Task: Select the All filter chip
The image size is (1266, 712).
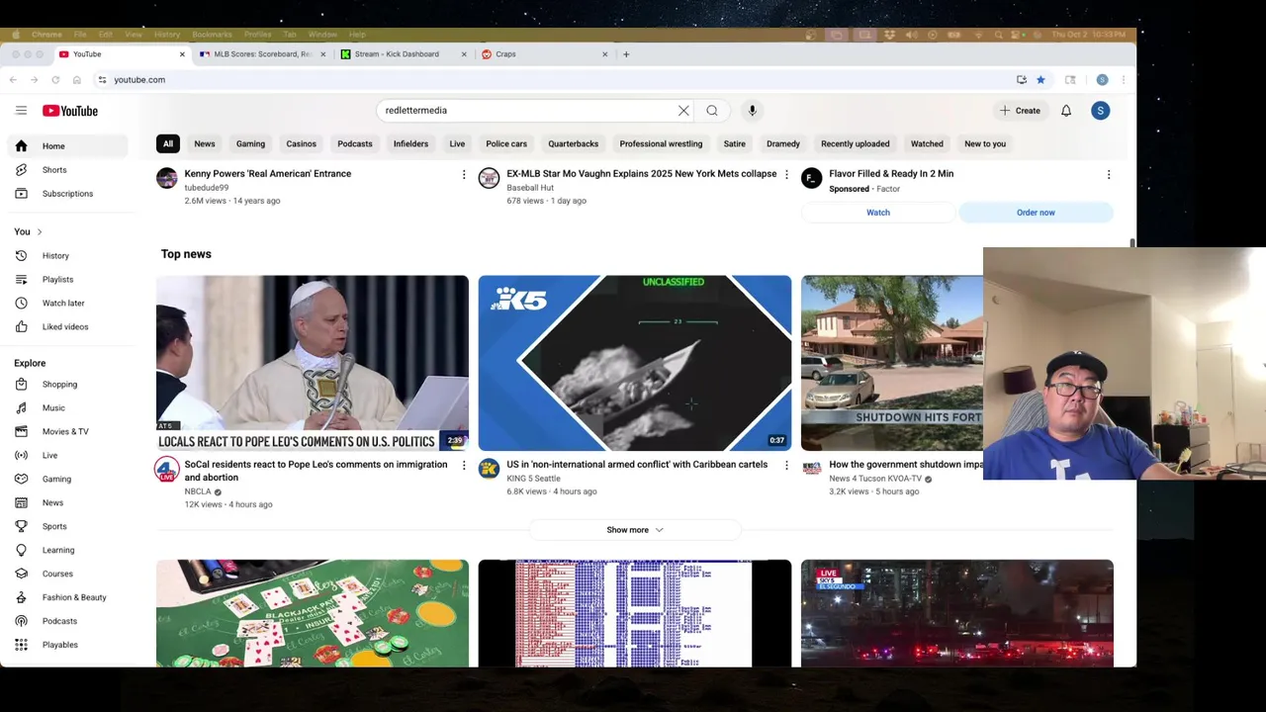Action: coord(168,143)
